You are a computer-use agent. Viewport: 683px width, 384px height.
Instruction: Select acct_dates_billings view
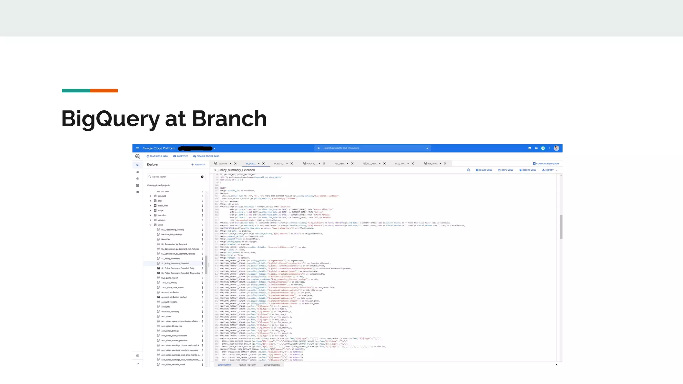tap(170, 331)
